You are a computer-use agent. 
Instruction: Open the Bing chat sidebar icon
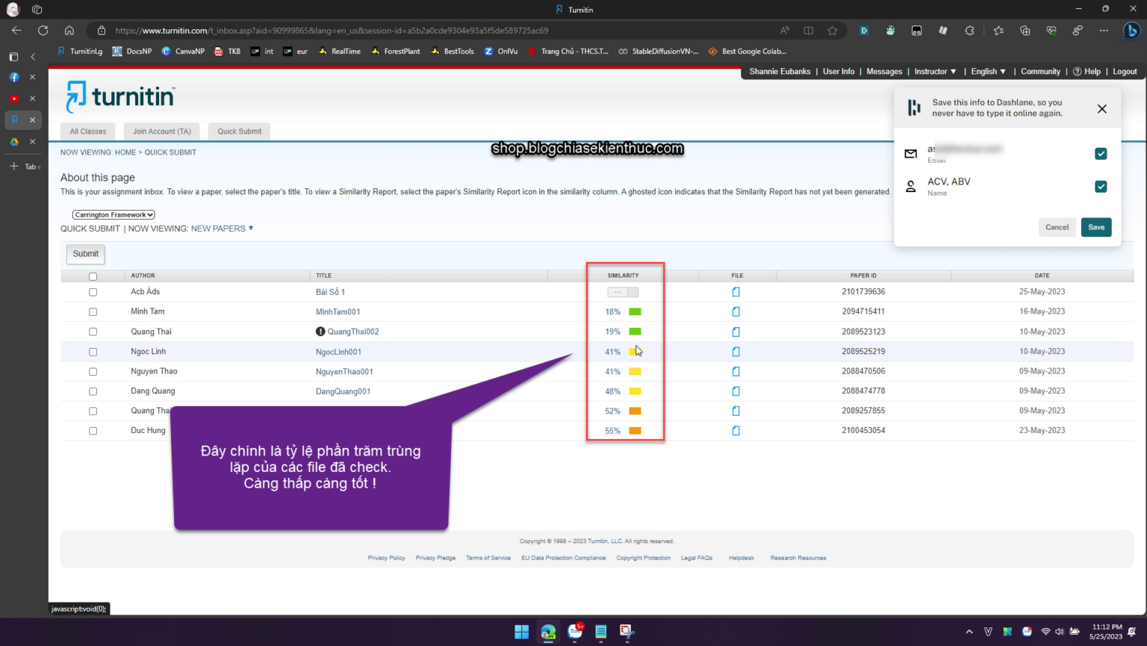(x=1131, y=31)
